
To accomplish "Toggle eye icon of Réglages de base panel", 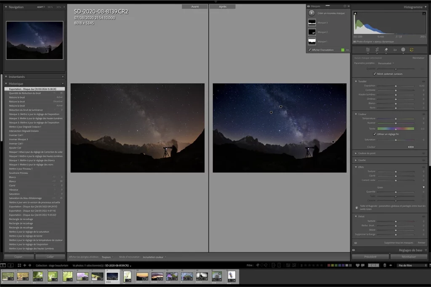I will pyautogui.click(x=354, y=250).
